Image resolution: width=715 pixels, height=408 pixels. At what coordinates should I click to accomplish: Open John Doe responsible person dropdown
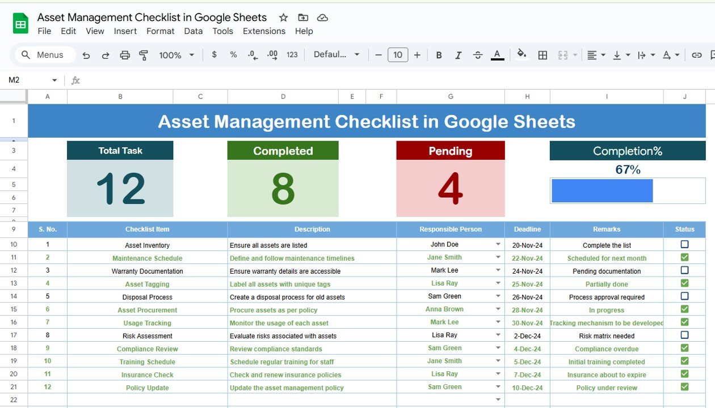(498, 244)
